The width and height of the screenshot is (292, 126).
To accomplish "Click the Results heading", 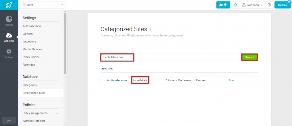I will click(x=107, y=69).
